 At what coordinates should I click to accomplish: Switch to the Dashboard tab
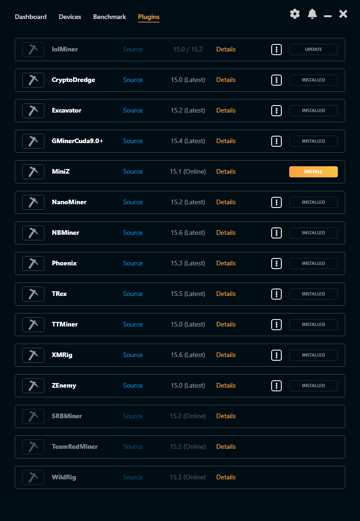coord(31,17)
